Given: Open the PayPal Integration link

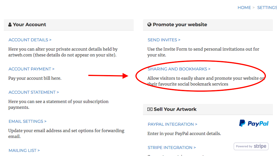Looking at the screenshot, I should pos(172,124).
